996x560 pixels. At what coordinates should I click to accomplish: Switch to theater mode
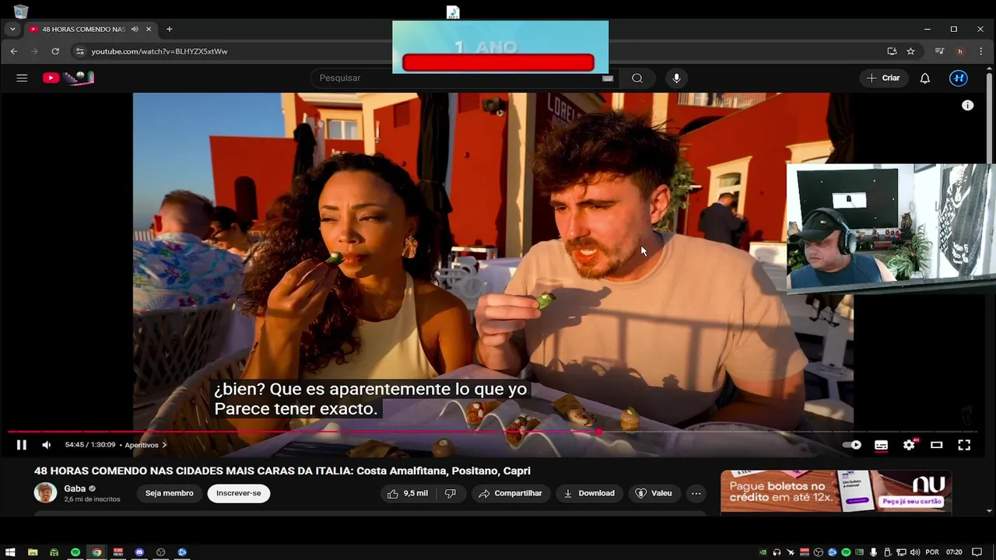(x=937, y=445)
